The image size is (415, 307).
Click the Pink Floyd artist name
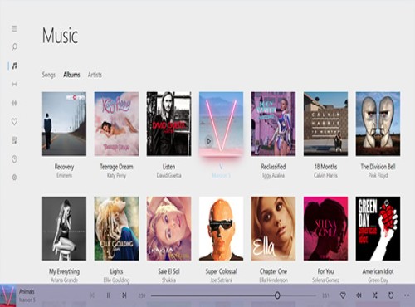click(x=378, y=176)
